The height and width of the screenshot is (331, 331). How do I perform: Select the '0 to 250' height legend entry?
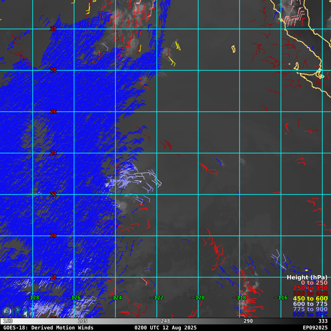314,283
